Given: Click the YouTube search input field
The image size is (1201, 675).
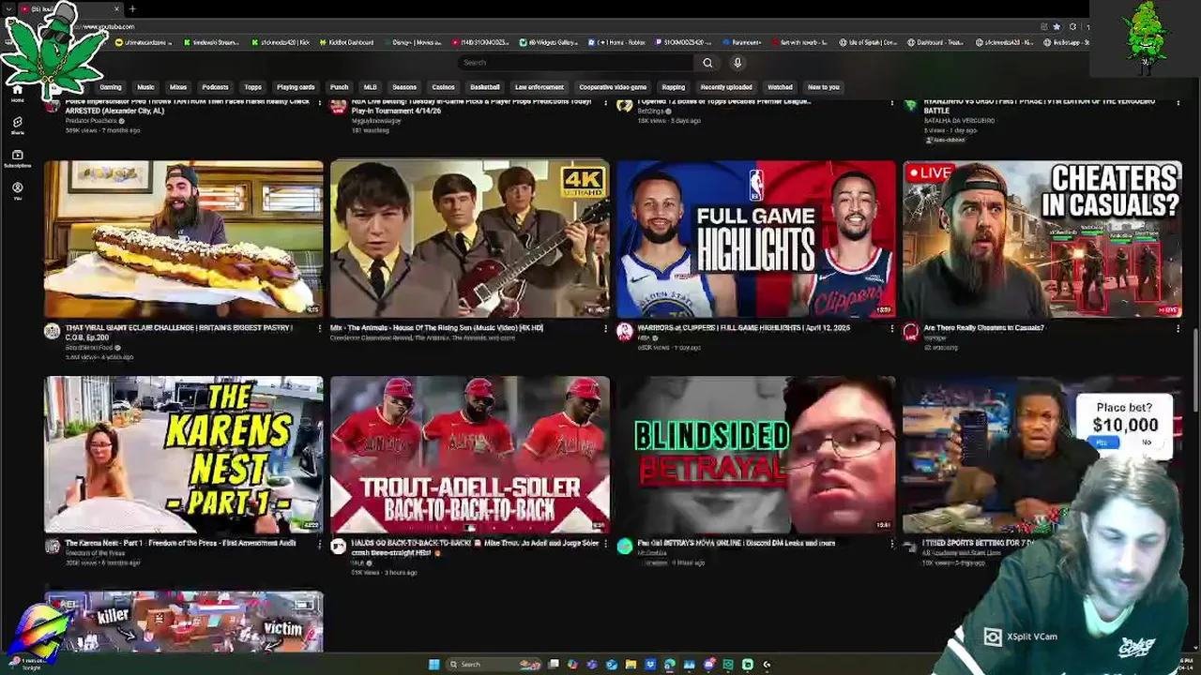Looking at the screenshot, I should click(576, 63).
